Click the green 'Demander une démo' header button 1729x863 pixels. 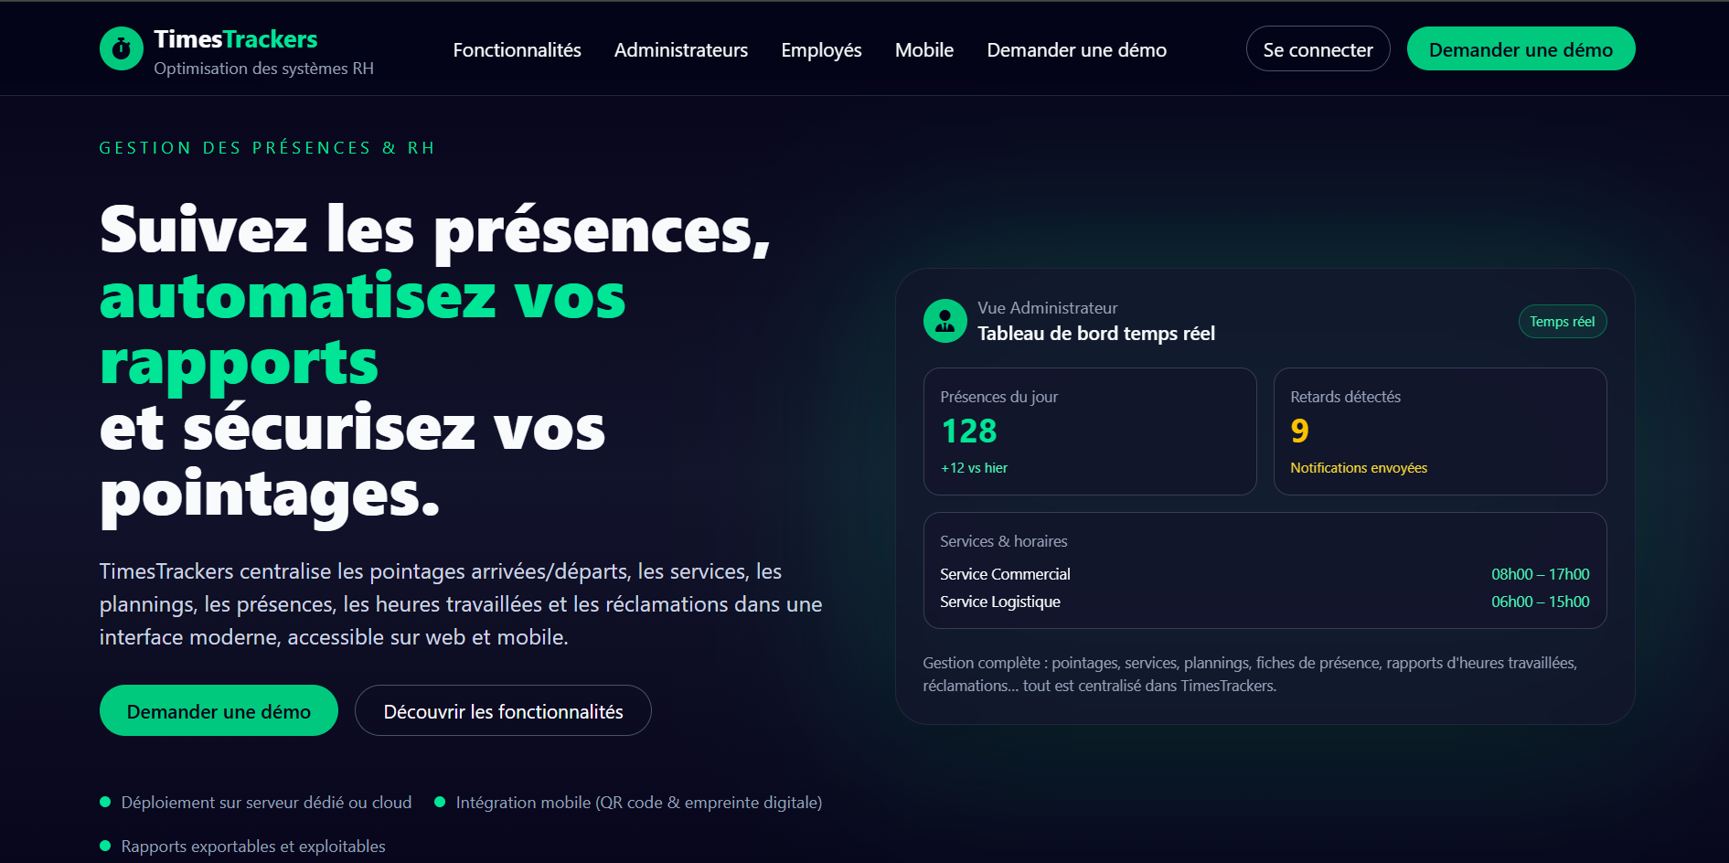tap(1521, 48)
